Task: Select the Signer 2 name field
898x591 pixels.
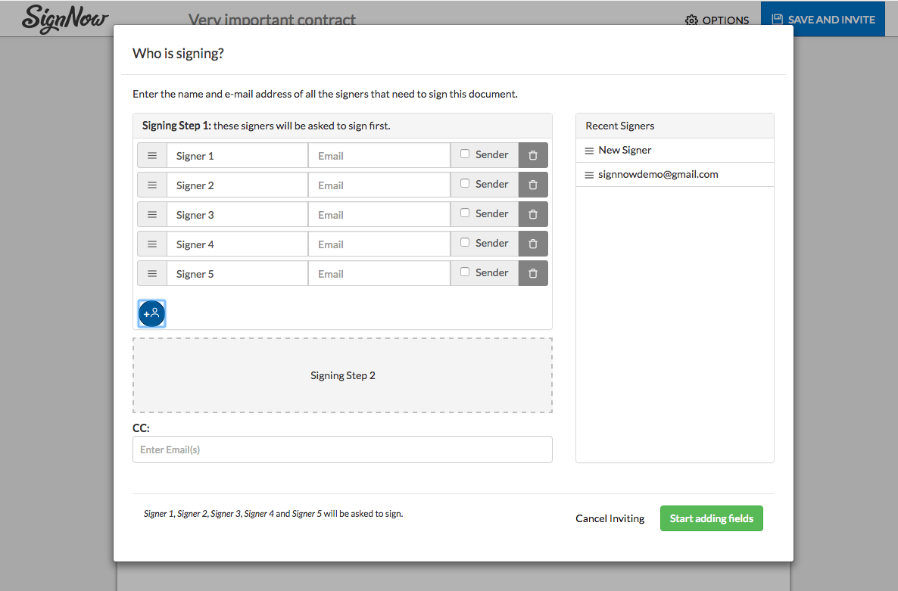Action: point(237,185)
